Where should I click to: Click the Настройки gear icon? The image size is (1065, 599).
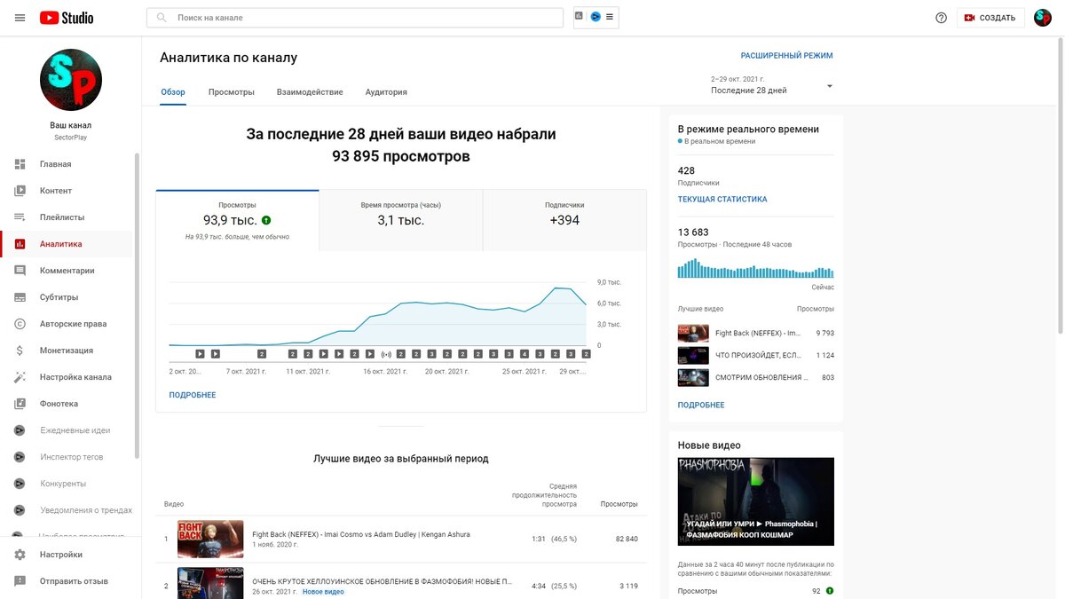(x=18, y=554)
